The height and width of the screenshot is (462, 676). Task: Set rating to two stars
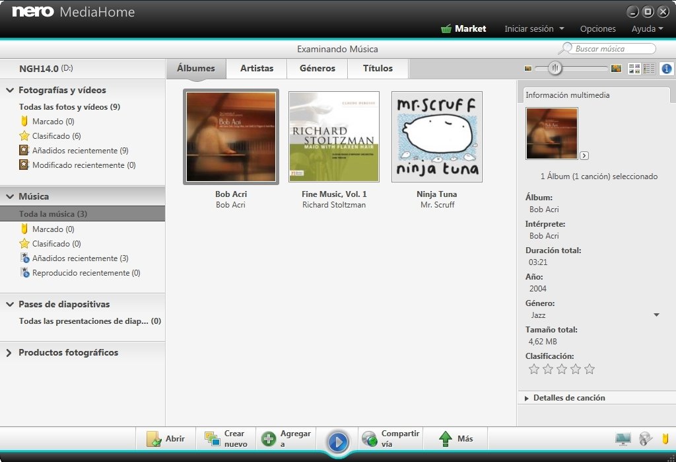point(547,369)
